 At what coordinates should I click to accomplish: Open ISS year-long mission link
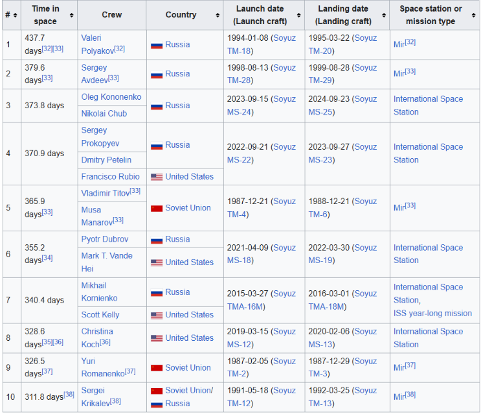[432, 314]
